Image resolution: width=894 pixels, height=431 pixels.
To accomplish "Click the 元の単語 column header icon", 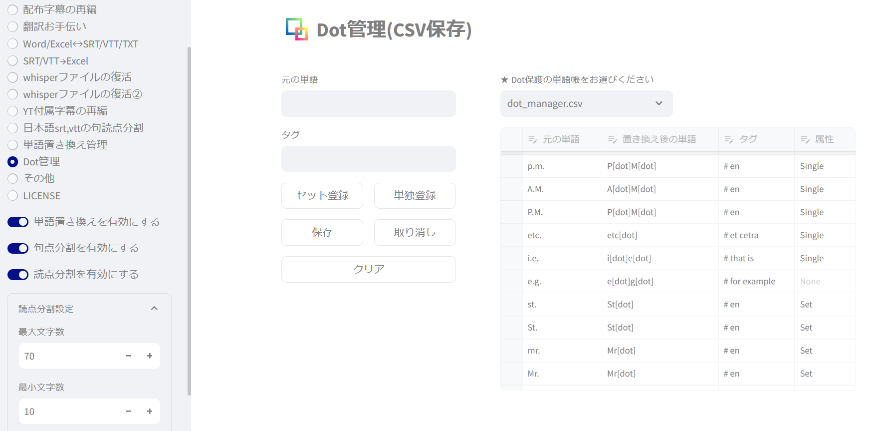I will tap(533, 140).
